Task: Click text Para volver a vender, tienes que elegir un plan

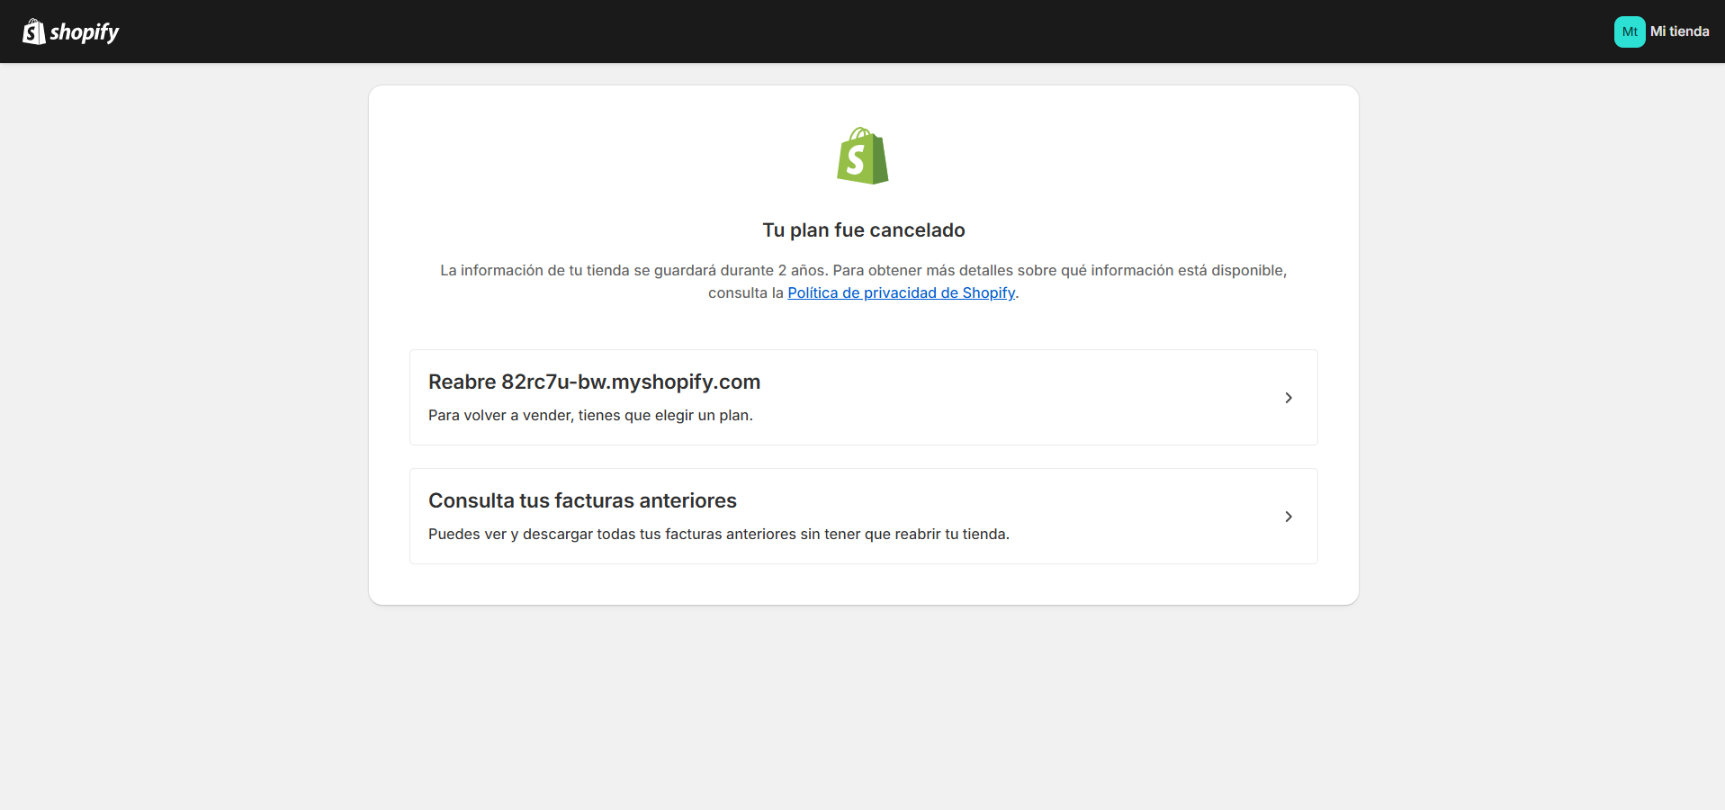Action: pyautogui.click(x=590, y=415)
